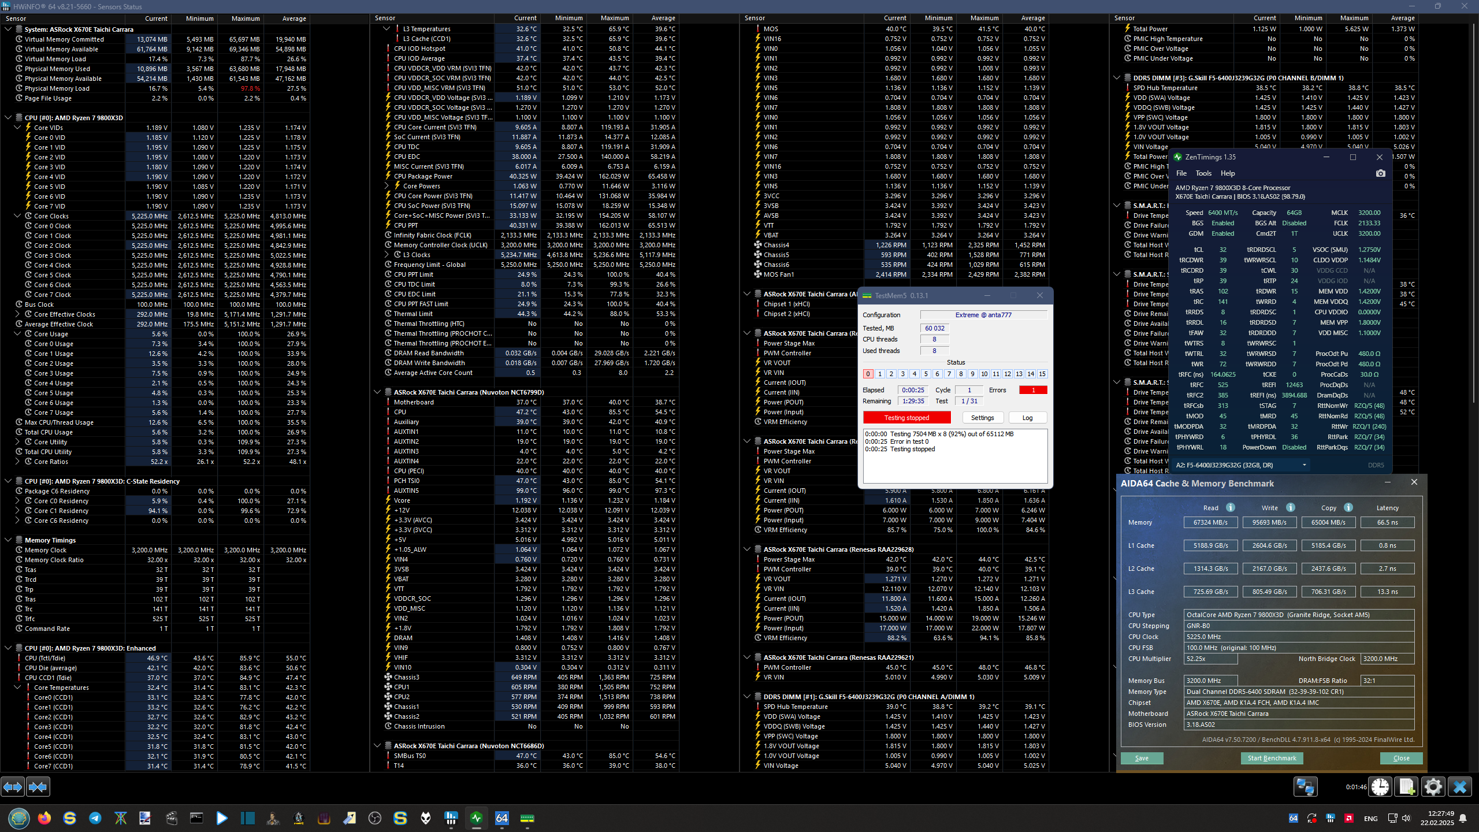Screen dimensions: 1479x832
Task: Click Start Benchmark in AIDA64
Action: pos(1272,758)
